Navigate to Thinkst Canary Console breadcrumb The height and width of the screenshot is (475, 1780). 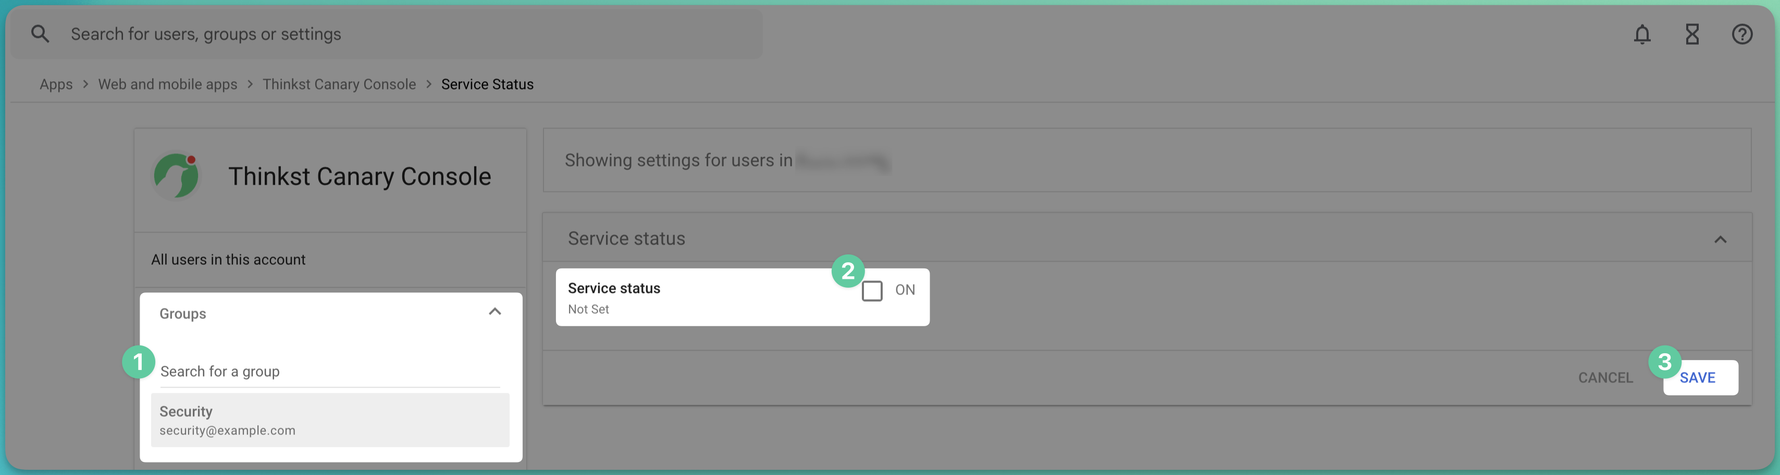click(339, 84)
